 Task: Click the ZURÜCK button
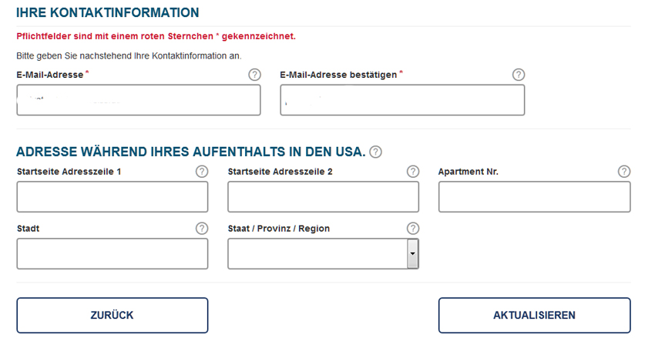point(113,315)
